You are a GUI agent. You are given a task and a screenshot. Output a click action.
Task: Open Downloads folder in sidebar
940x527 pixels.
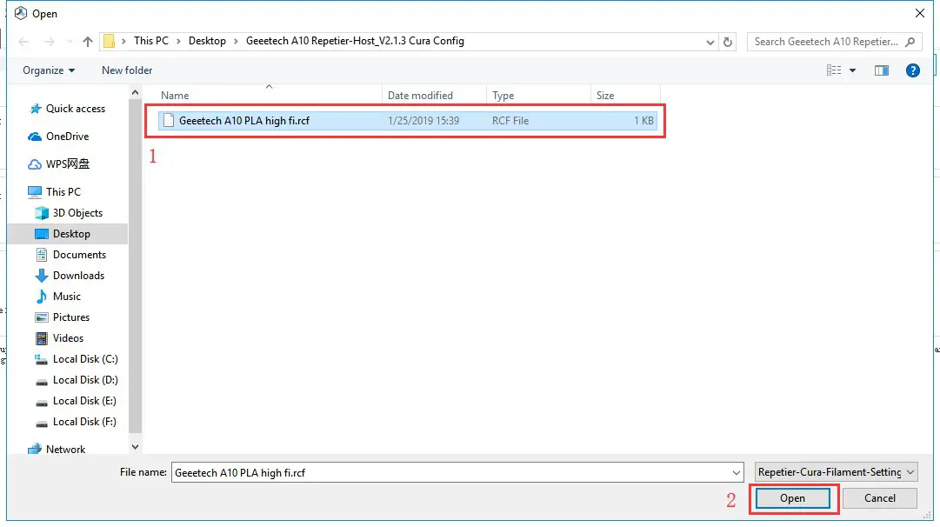(x=70, y=276)
